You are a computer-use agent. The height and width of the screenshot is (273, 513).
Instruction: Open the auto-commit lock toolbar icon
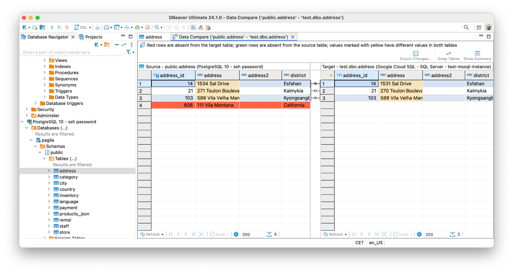[98, 27]
